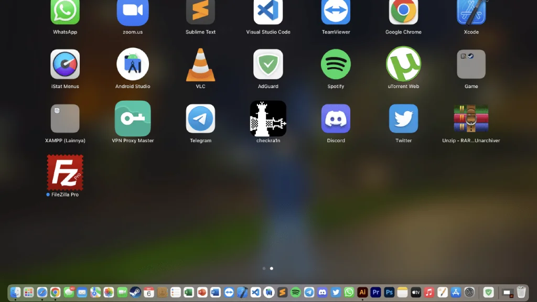Launch the checkra1n app
The width and height of the screenshot is (537, 302).
pos(268,118)
